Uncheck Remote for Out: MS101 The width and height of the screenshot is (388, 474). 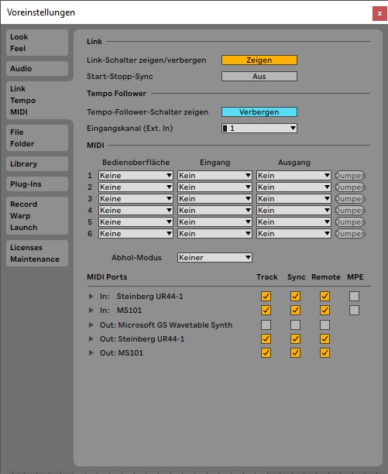(324, 352)
